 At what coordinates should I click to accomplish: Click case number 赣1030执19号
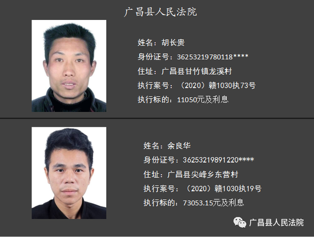[238, 188]
